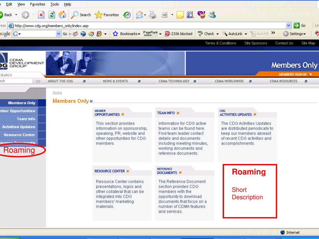The height and width of the screenshot is (239, 319).
Task: Click into the browser address bar URL
Action: pos(150,26)
